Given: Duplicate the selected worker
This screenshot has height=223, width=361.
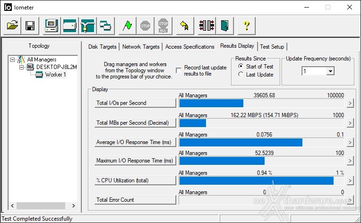Looking at the screenshot, I should (105, 26).
